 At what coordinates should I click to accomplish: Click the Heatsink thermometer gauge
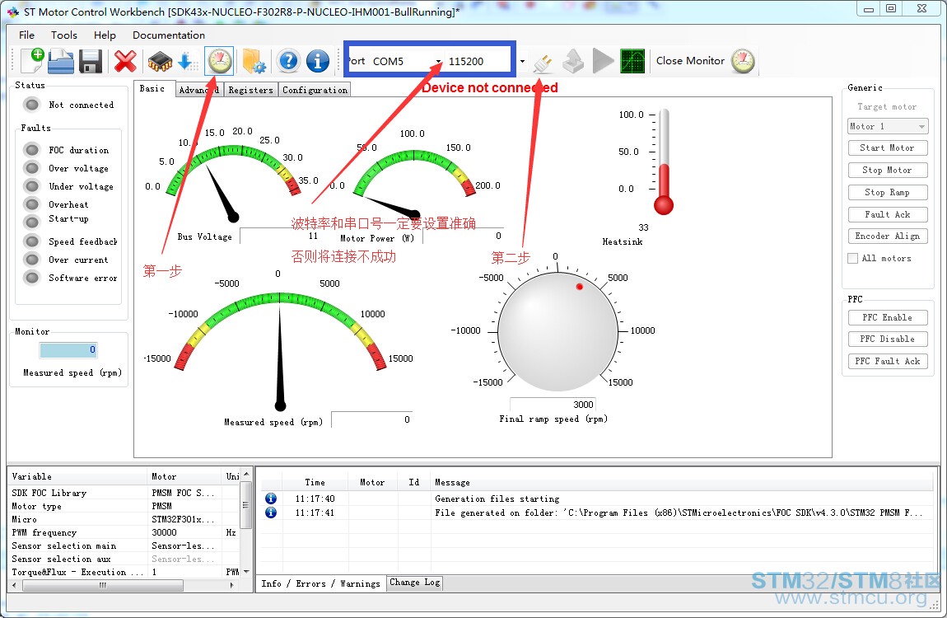pyautogui.click(x=663, y=162)
